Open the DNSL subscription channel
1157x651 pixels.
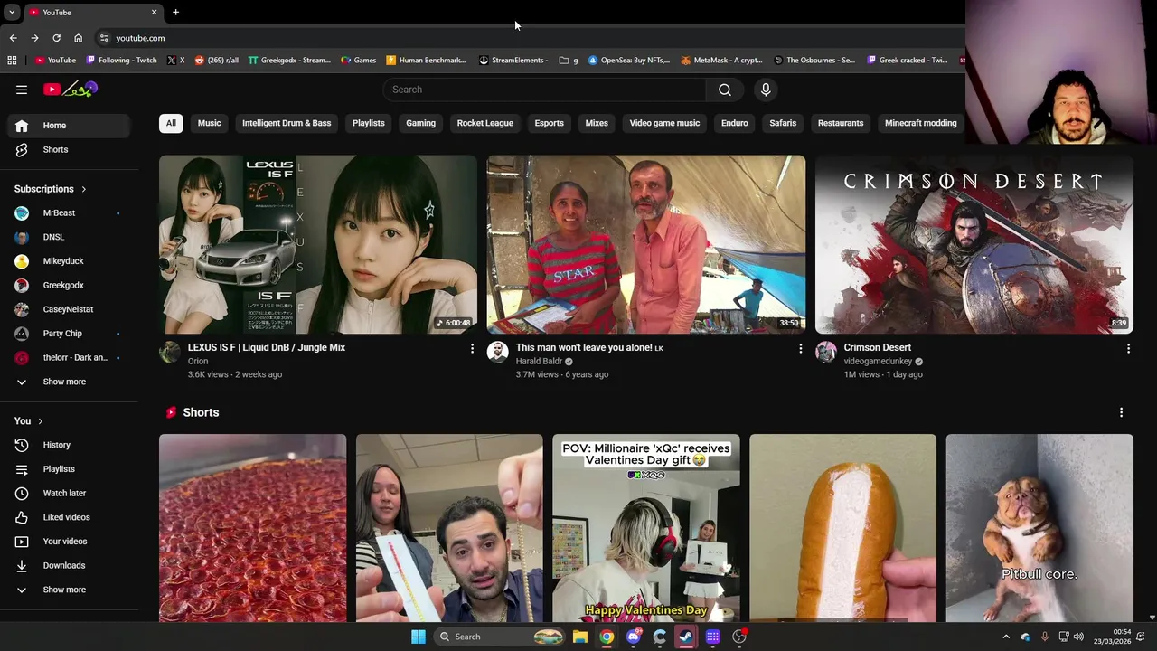point(69,237)
